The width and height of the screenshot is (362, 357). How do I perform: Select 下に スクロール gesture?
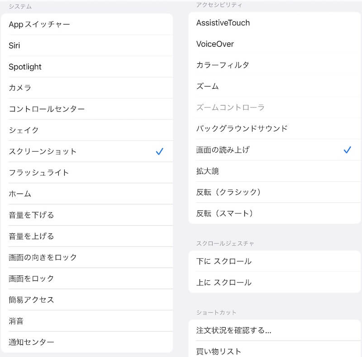pos(275,261)
